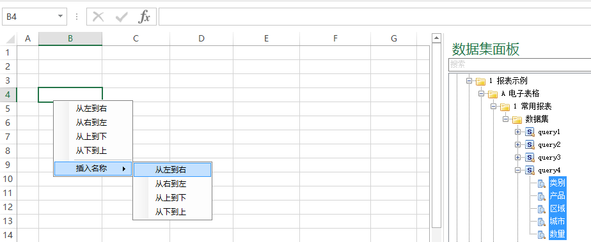Click the vertical scrollbar up arrow
This screenshot has height=242, width=591.
pyautogui.click(x=436, y=38)
